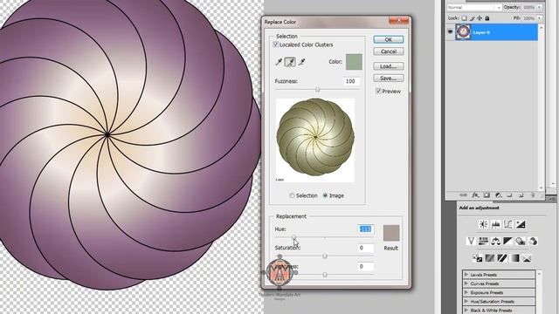The height and width of the screenshot is (314, 559).
Task: Create a new layer group
Action: 510,195
